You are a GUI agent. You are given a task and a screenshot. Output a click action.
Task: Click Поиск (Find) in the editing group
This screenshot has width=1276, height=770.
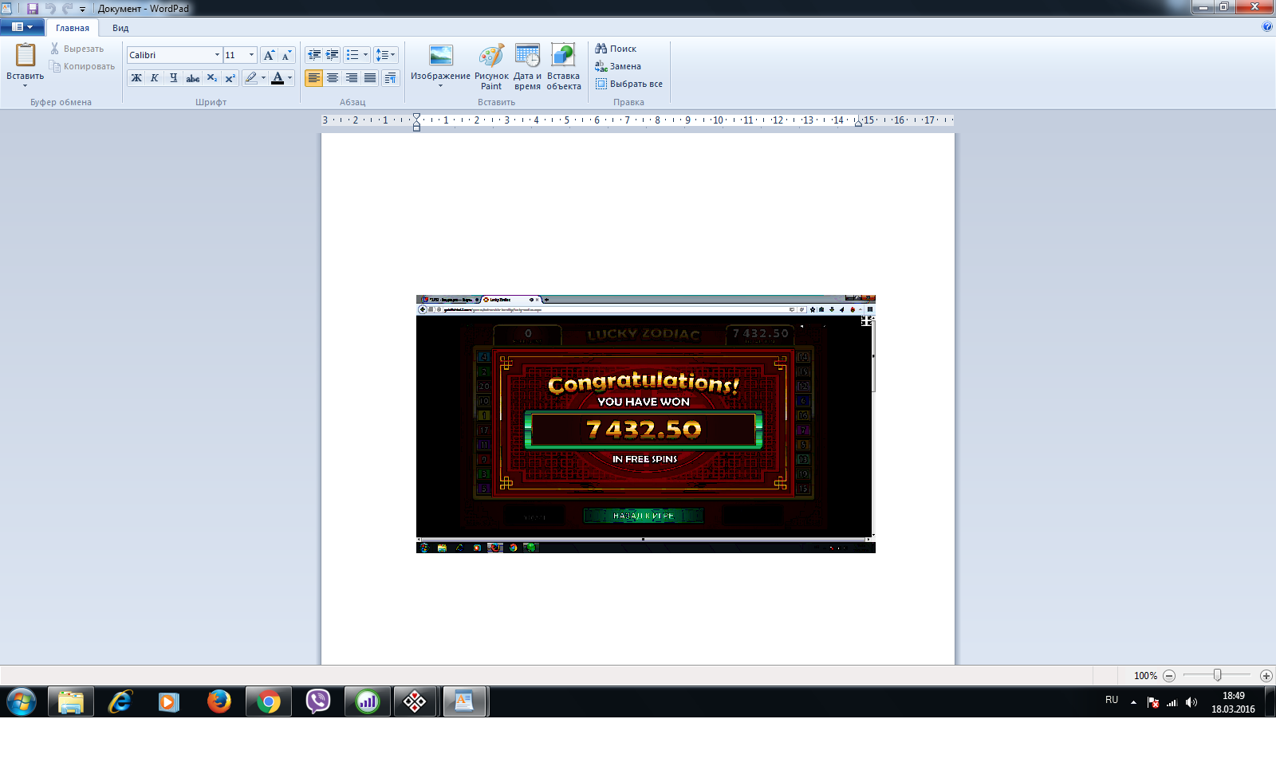click(x=616, y=49)
